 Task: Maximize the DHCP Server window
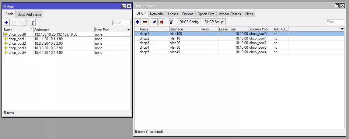click(x=337, y=6)
